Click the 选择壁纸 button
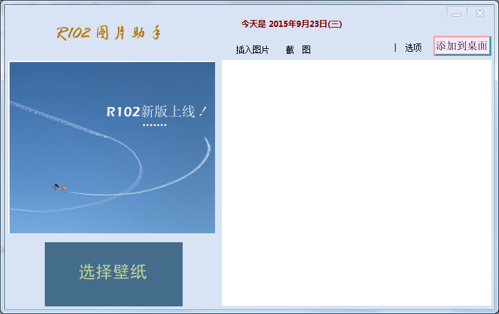This screenshot has height=314, width=499. [113, 273]
